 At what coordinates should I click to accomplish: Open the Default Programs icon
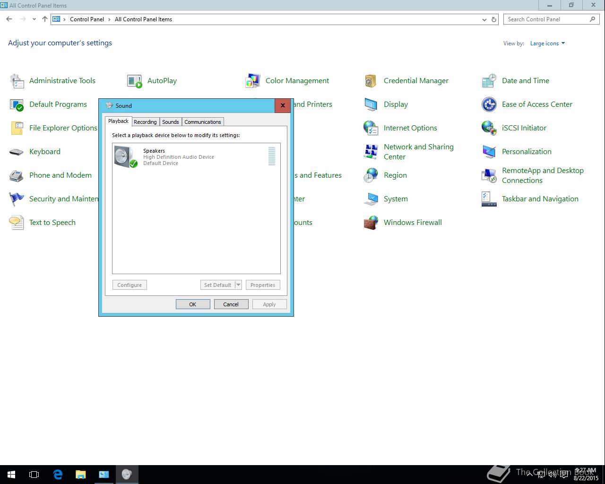click(x=17, y=104)
